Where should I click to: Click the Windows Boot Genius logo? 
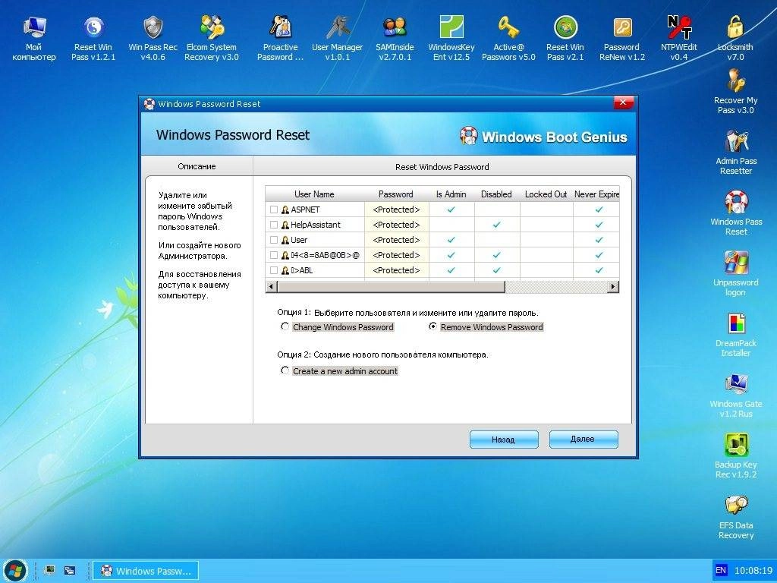click(543, 137)
